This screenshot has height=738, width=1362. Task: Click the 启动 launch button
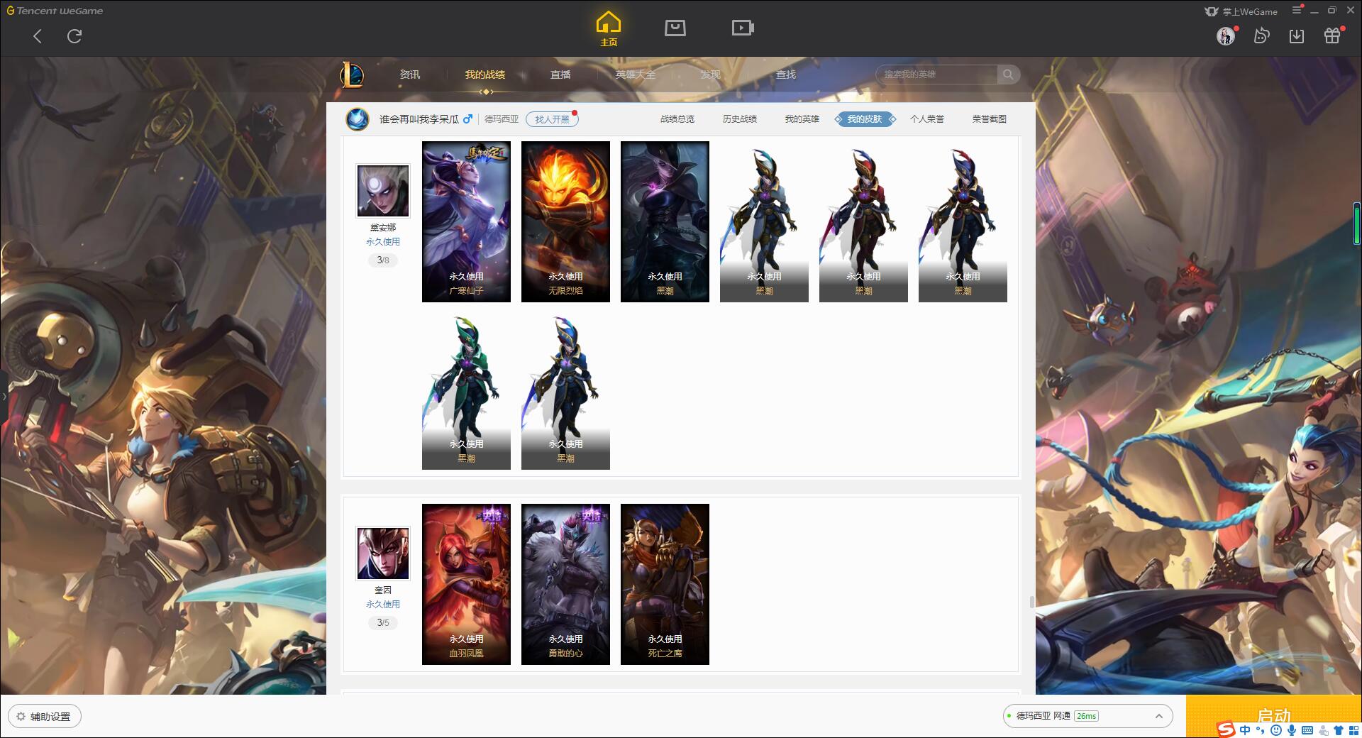pos(1274,715)
